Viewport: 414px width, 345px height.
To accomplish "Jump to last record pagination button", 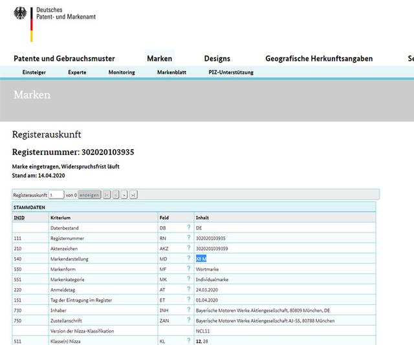I will pyautogui.click(x=133, y=194).
